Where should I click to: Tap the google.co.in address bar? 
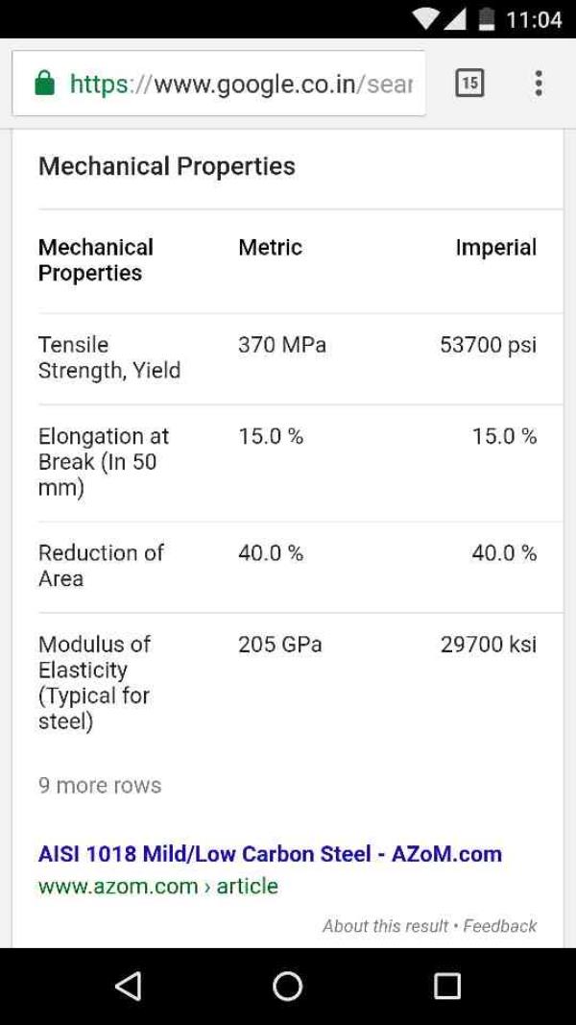[240, 84]
